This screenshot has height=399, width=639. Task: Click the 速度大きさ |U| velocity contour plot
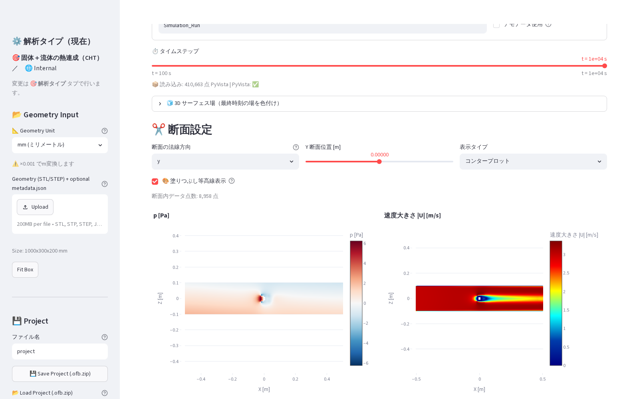(x=479, y=298)
